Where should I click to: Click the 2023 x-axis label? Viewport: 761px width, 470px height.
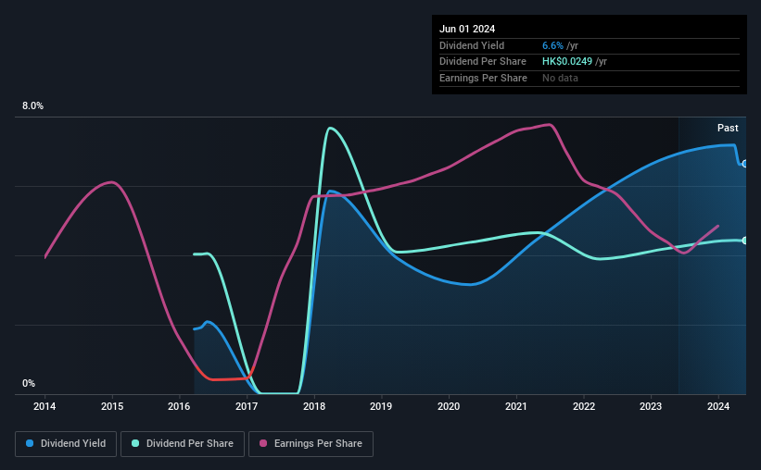tap(651, 406)
